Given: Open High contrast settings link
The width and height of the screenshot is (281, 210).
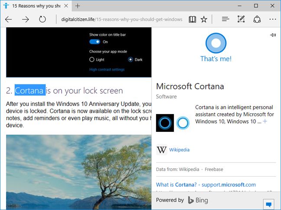Looking at the screenshot, I should pyautogui.click(x=107, y=70).
